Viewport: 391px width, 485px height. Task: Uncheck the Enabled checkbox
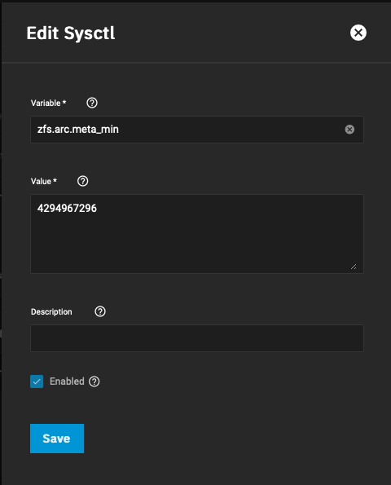pos(37,381)
